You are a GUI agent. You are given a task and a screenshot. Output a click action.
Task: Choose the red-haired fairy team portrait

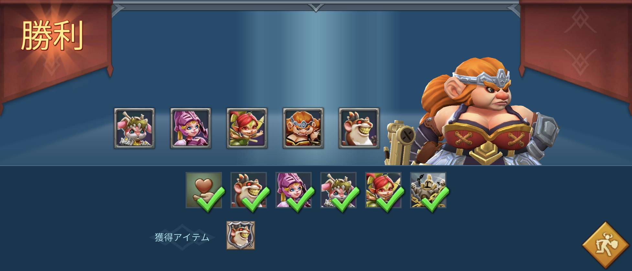[x=247, y=128]
